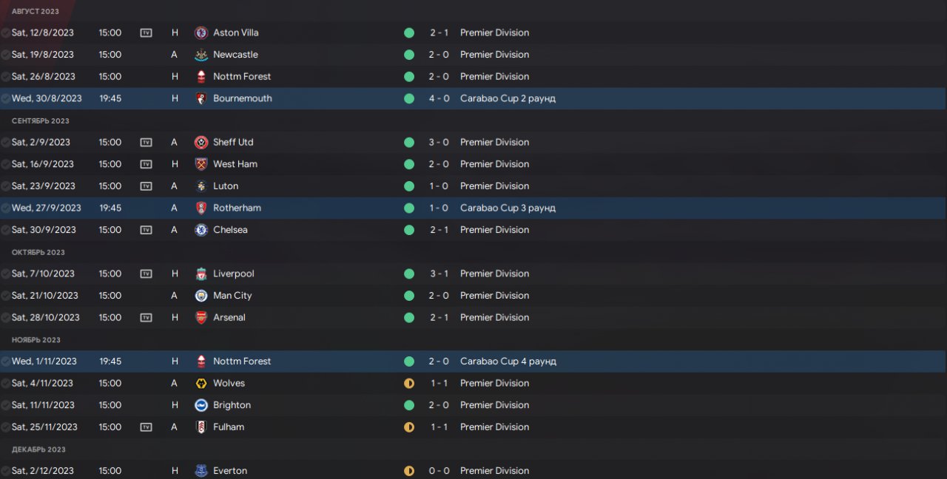Open the 4 - 0 Bournemouth match result
This screenshot has width=947, height=479.
tap(439, 98)
